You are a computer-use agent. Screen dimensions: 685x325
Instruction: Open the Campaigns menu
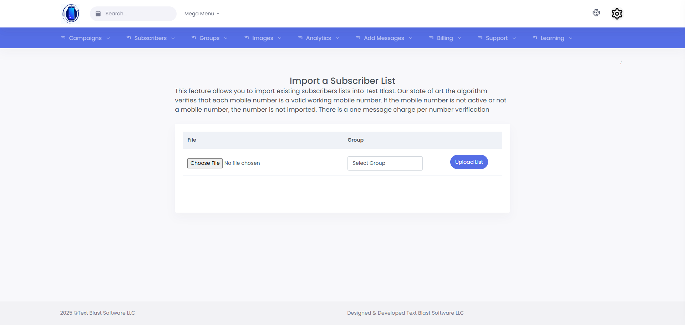pos(85,38)
